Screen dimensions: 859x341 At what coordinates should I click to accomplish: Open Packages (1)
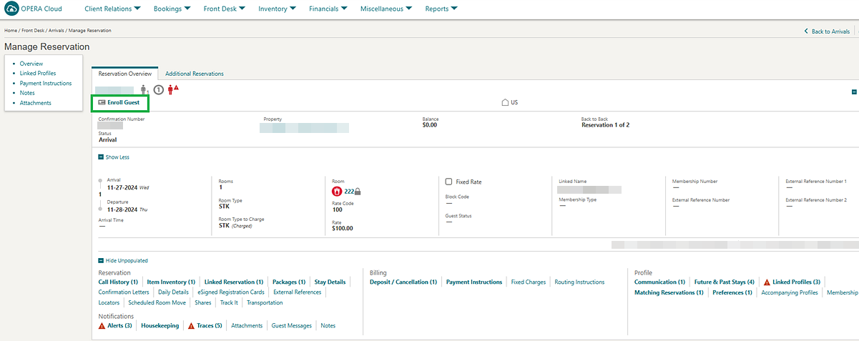click(289, 282)
